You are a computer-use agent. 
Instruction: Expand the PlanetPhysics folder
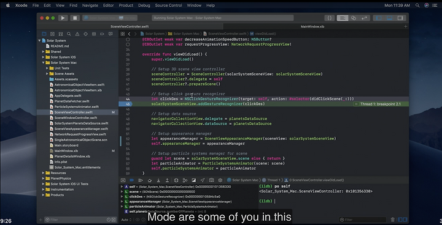[x=44, y=179]
